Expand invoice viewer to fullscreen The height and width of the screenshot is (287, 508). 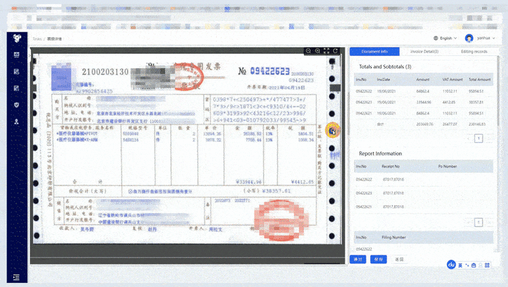click(x=326, y=51)
